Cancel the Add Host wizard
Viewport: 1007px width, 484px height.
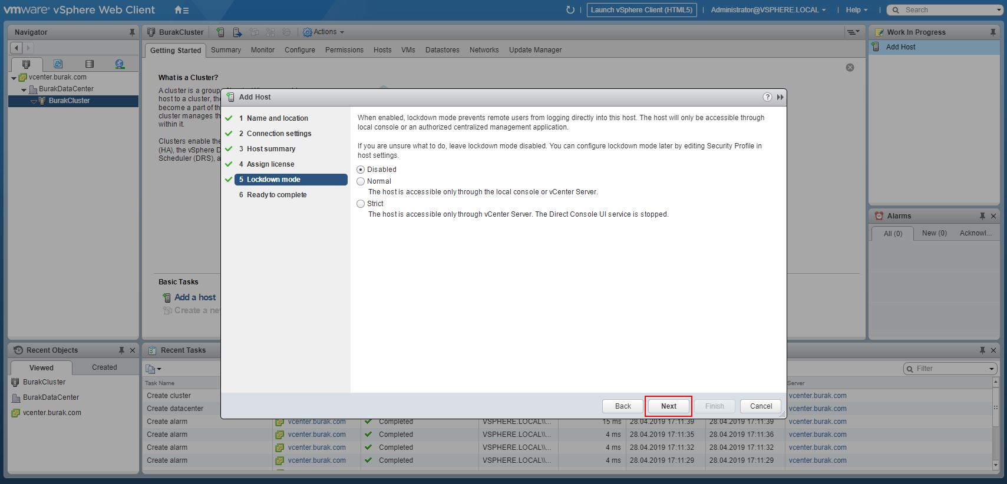click(x=761, y=406)
